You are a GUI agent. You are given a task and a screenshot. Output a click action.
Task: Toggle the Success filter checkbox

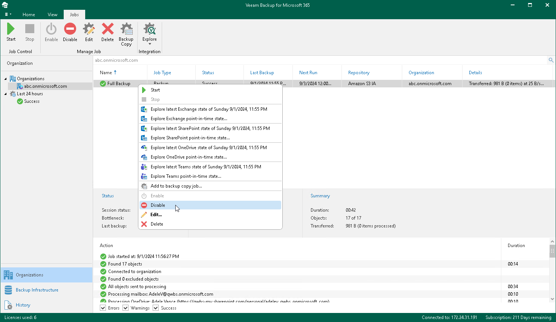point(156,308)
